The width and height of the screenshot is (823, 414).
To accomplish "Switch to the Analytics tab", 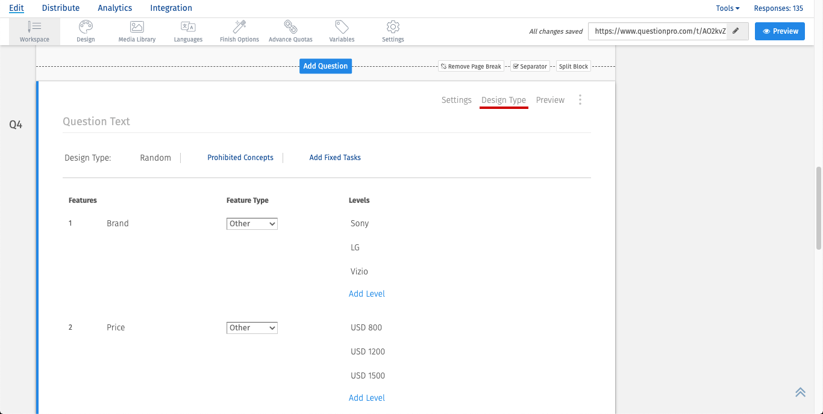I will point(114,8).
